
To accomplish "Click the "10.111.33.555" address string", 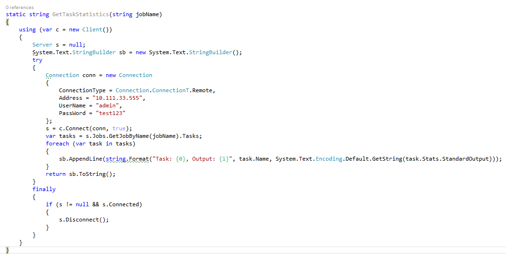I will coord(118,98).
